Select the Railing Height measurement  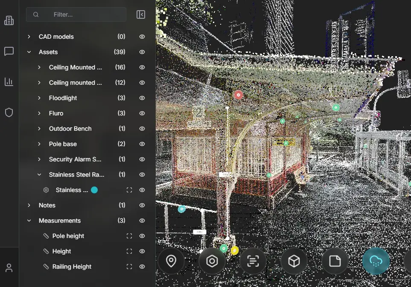[72, 267]
